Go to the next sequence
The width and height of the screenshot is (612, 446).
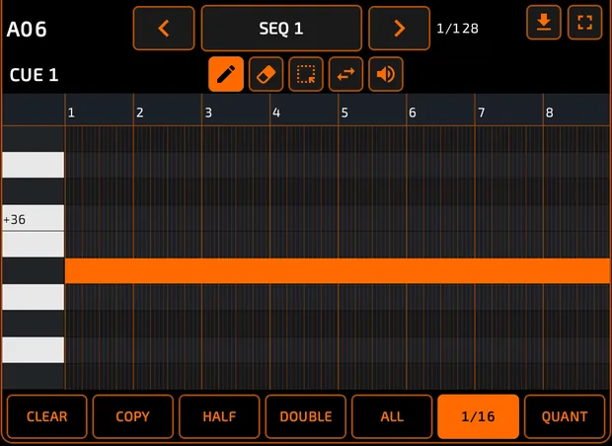click(x=400, y=28)
